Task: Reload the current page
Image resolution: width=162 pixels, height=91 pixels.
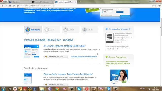Action: point(10,6)
